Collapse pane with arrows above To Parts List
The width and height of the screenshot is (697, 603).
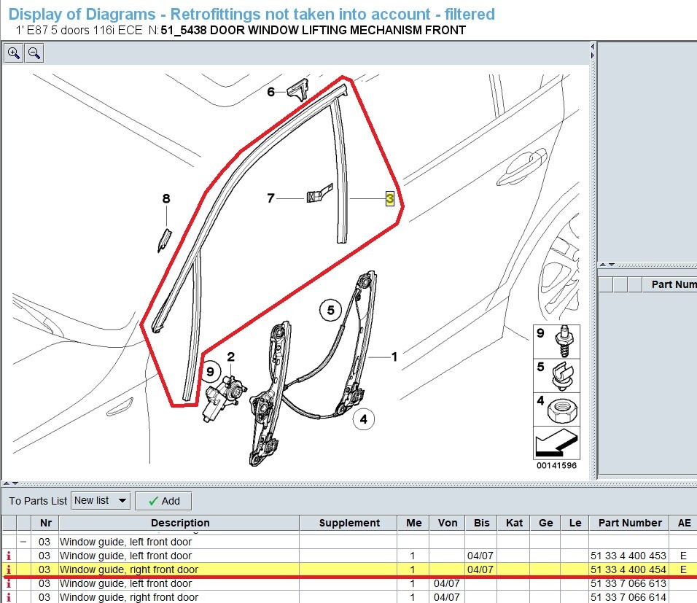point(11,483)
